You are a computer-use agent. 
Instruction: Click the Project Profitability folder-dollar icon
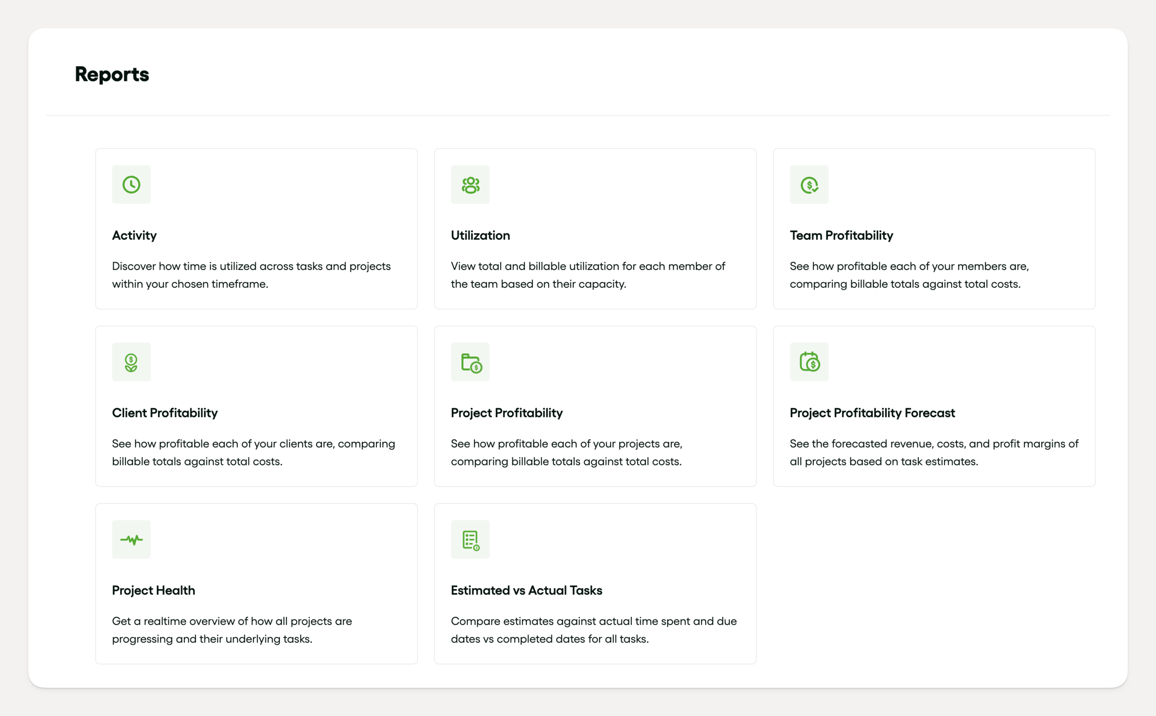tap(470, 362)
